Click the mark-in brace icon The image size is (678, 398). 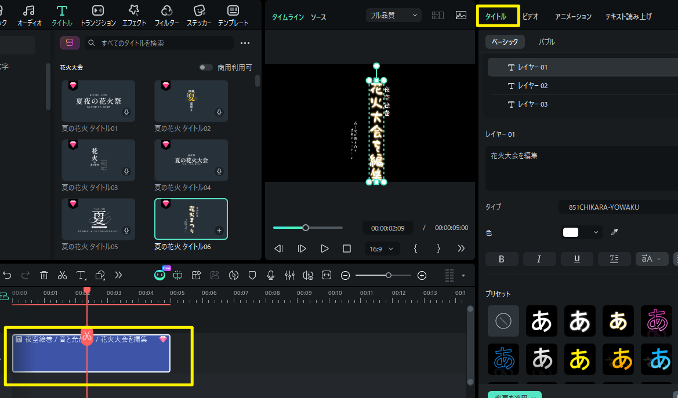click(x=415, y=249)
